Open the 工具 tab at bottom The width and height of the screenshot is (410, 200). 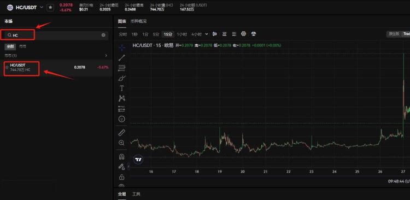pos(136,194)
